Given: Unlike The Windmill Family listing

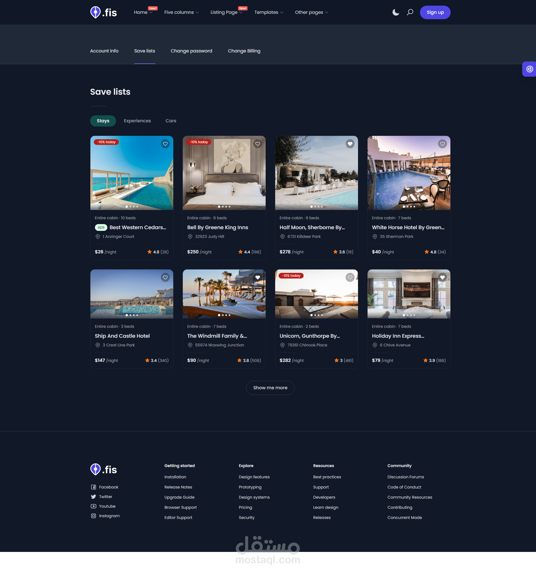Looking at the screenshot, I should point(257,277).
